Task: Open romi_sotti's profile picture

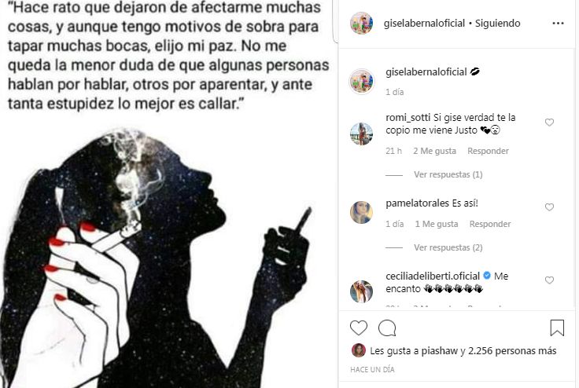Action: point(362,134)
